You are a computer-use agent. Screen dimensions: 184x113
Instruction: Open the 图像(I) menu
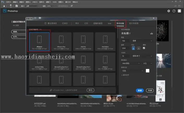point(22,2)
